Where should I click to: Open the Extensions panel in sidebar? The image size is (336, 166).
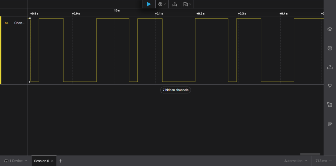tap(330, 105)
